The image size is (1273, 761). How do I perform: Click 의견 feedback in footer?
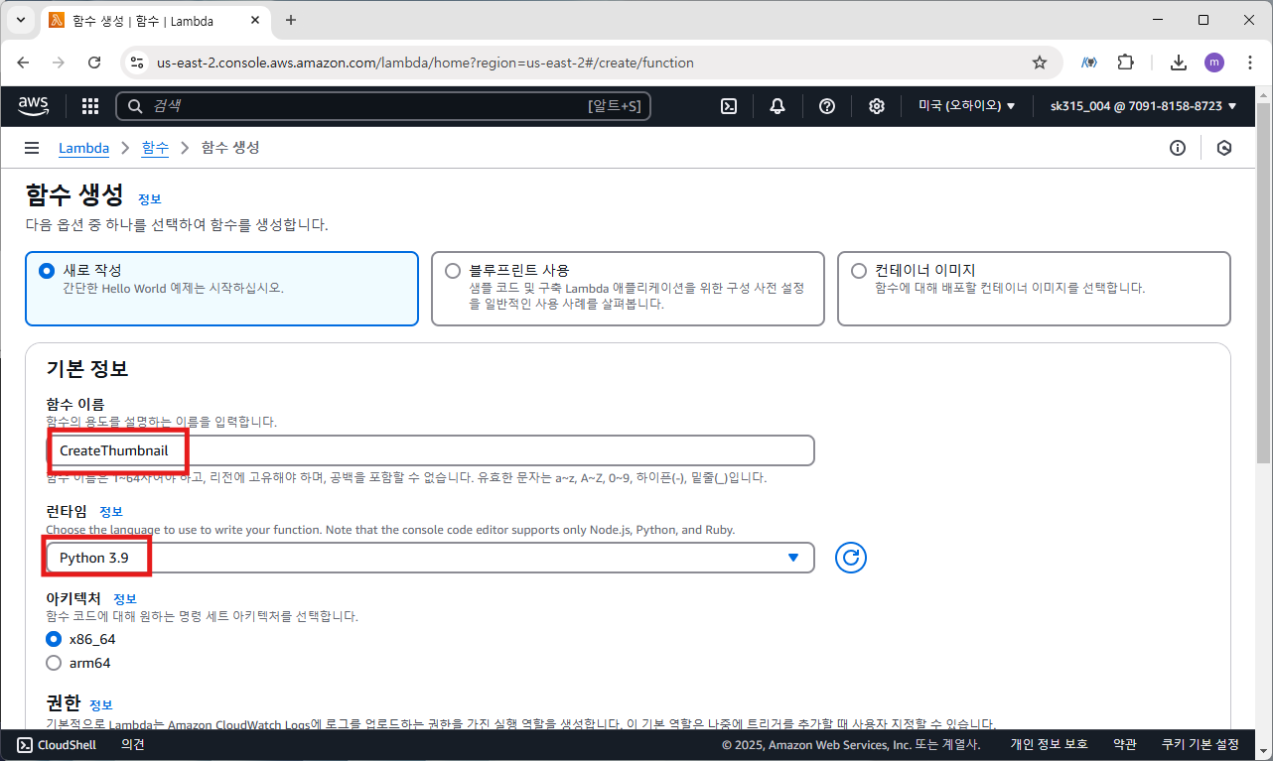pos(133,744)
